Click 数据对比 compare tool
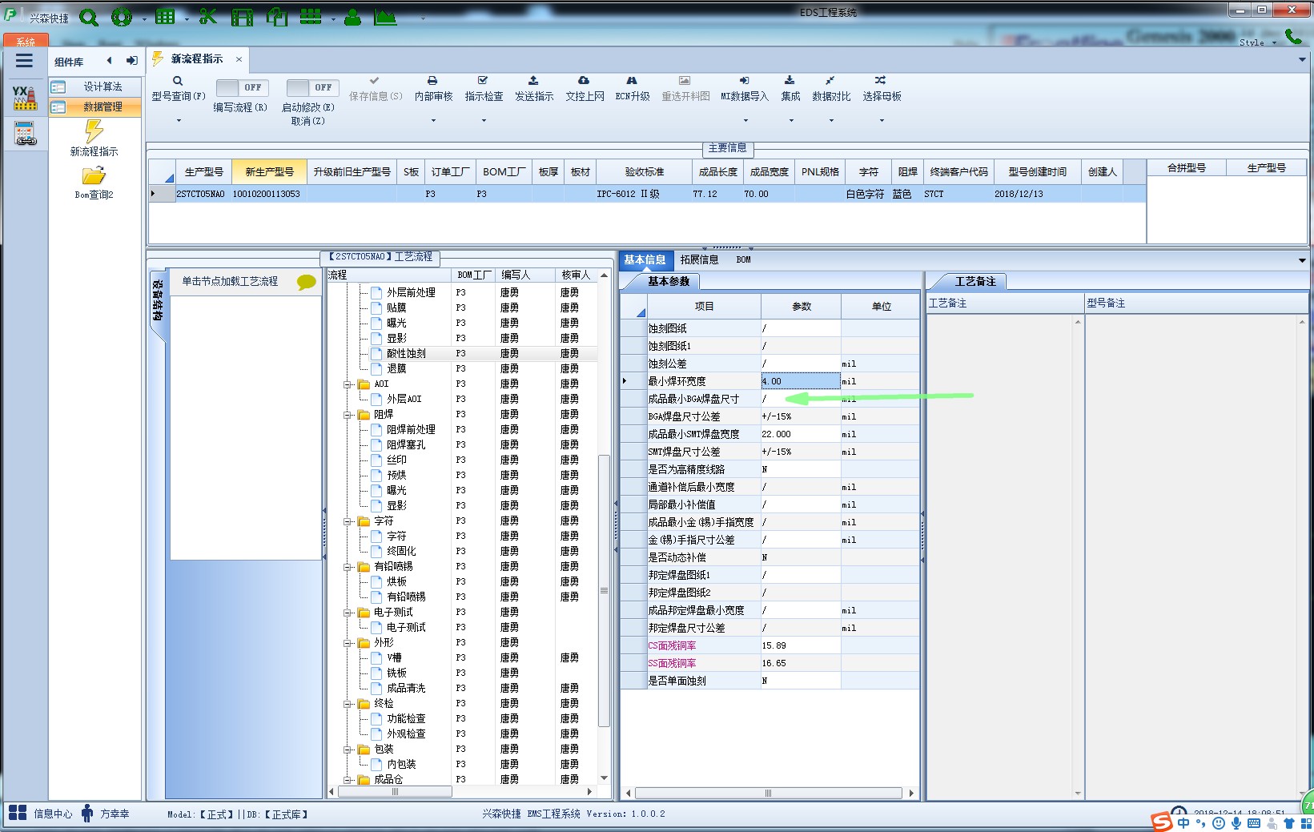The image size is (1314, 832). [831, 89]
